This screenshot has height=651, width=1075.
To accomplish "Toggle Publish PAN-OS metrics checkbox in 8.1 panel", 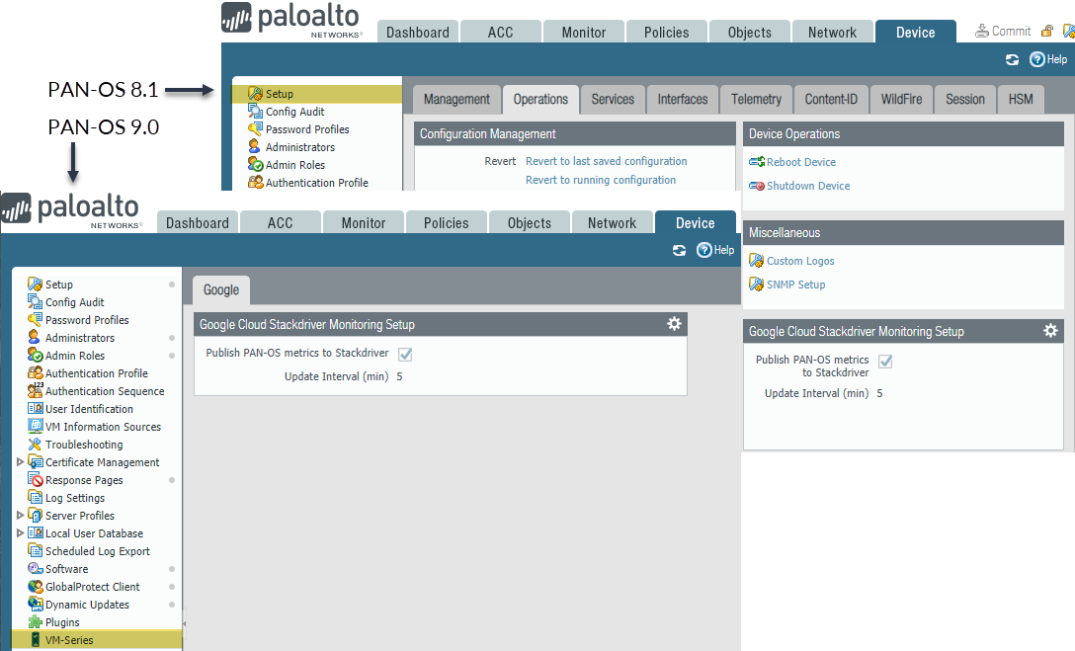I will click(885, 362).
